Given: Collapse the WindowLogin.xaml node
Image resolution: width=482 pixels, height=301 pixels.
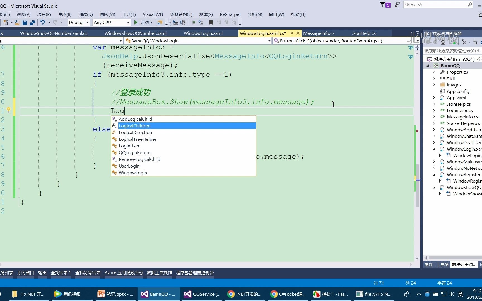Looking at the screenshot, I should [x=434, y=149].
